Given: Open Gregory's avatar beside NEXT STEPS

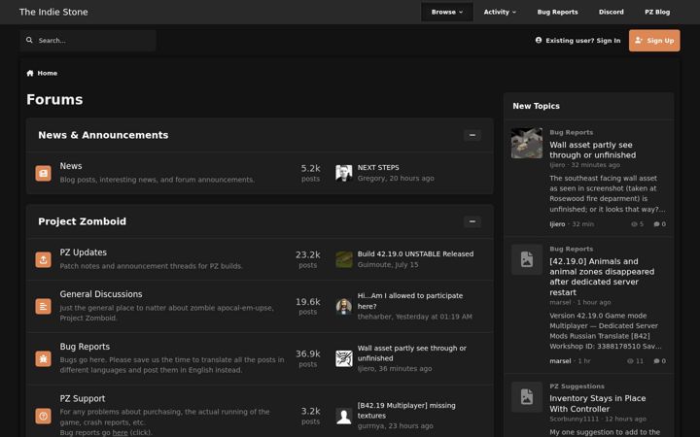Looking at the screenshot, I should (x=344, y=173).
